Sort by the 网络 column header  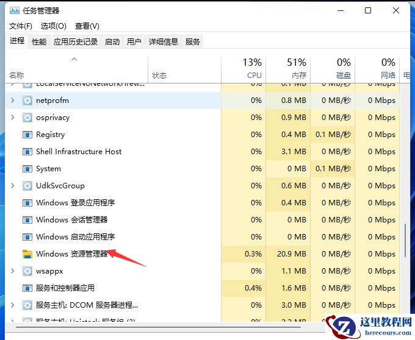[x=377, y=69]
